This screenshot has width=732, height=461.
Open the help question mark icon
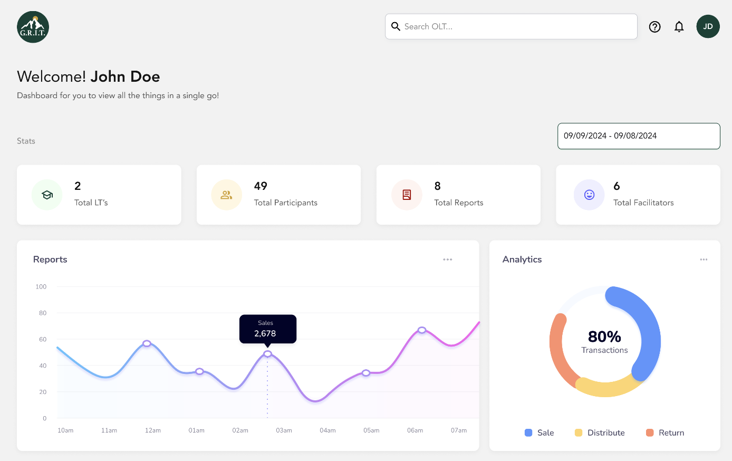654,27
